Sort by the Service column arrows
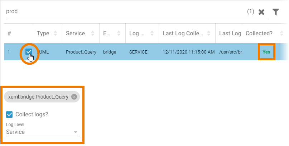The height and width of the screenshot is (146, 289). (93, 34)
